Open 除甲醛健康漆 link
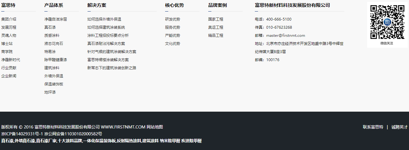This screenshot has width=409, height=150. 56,60
